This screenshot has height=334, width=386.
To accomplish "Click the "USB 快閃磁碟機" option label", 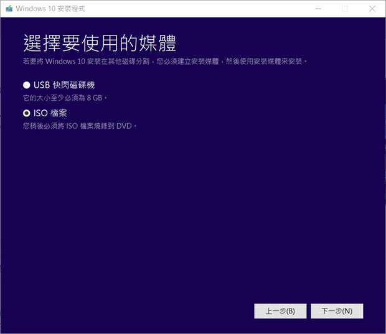I will pyautogui.click(x=64, y=85).
